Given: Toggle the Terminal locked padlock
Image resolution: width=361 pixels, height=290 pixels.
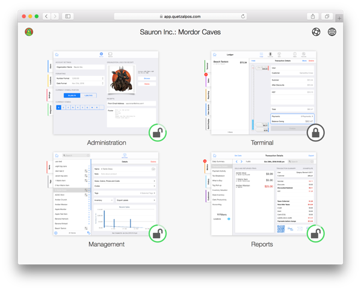Looking at the screenshot, I should click(x=316, y=132).
